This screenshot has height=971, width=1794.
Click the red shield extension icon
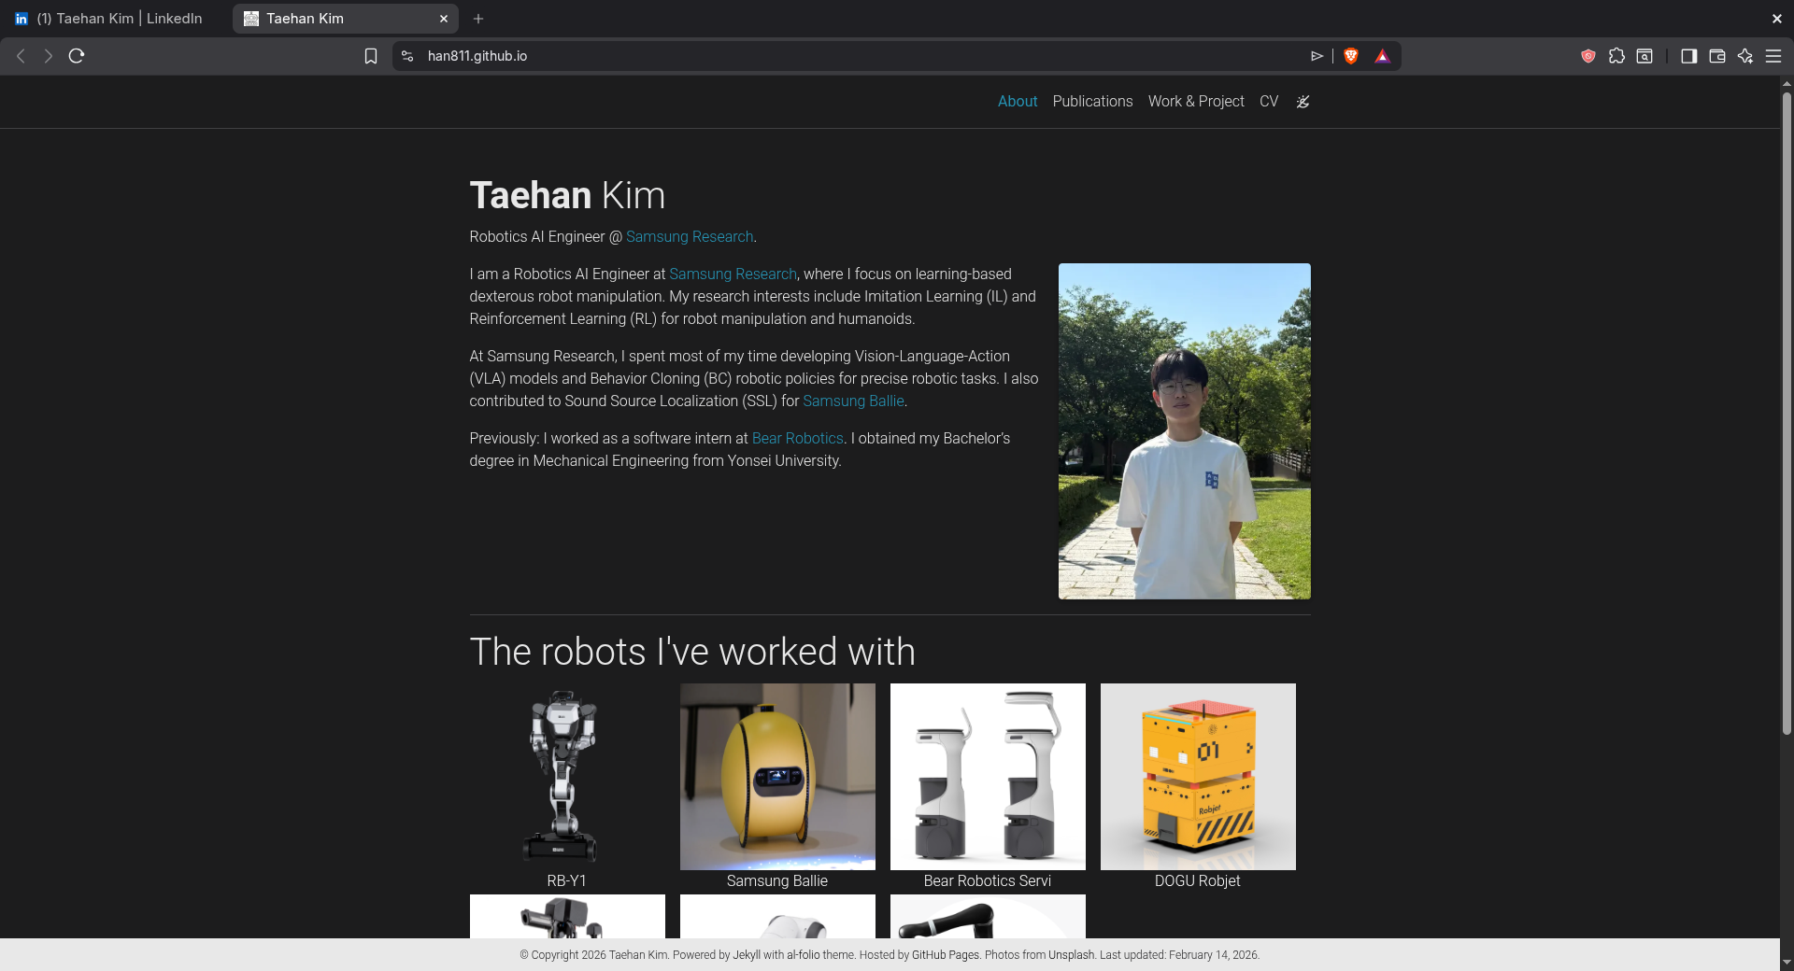tap(1588, 56)
